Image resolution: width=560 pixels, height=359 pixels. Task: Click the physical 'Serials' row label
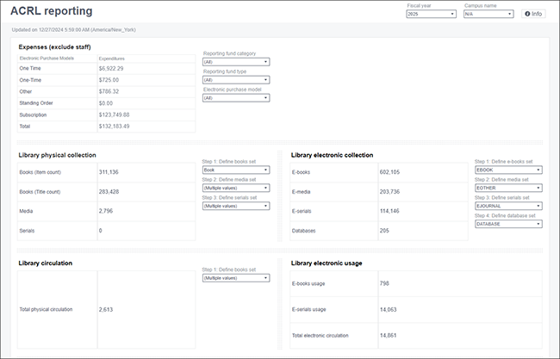pyautogui.click(x=27, y=231)
